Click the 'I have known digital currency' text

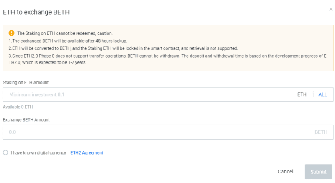pyautogui.click(x=39, y=153)
